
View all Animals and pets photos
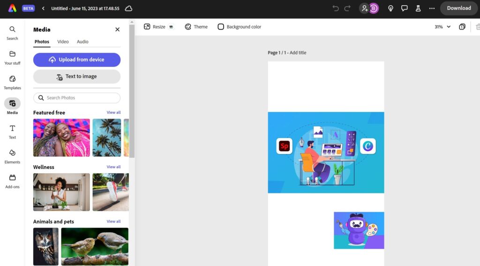(x=113, y=222)
